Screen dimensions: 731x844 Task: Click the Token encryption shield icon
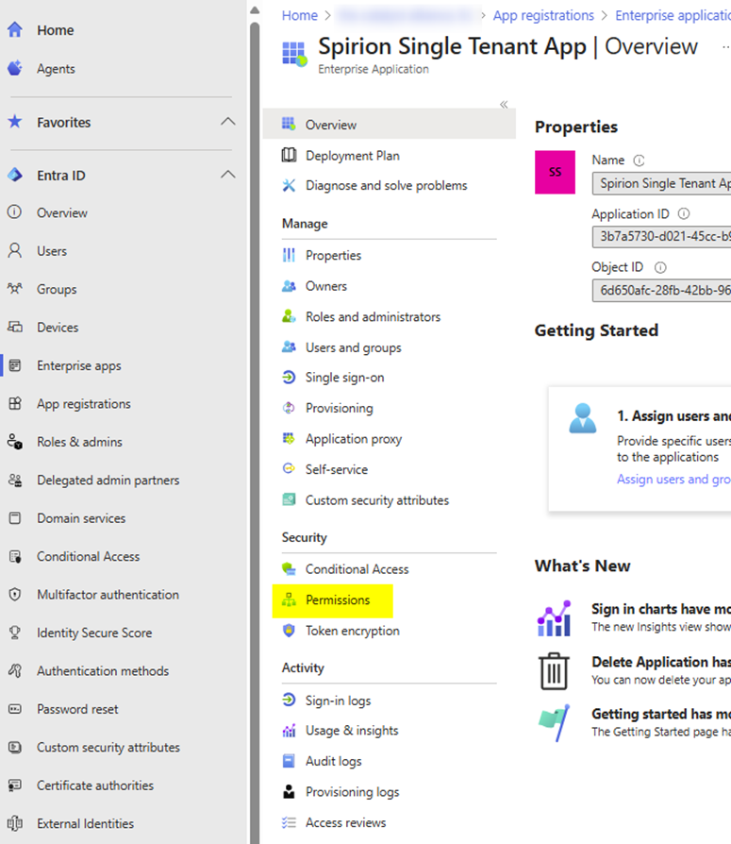[289, 631]
